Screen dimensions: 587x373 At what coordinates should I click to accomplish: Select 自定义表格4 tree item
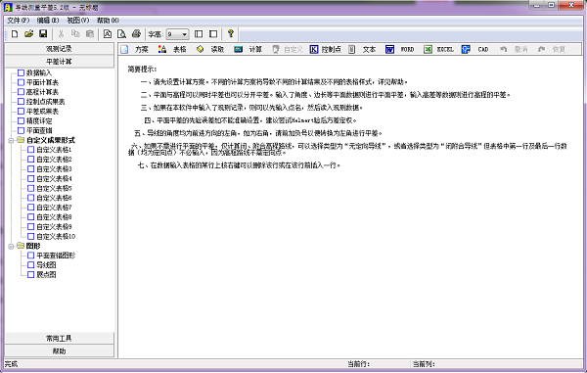(54, 179)
